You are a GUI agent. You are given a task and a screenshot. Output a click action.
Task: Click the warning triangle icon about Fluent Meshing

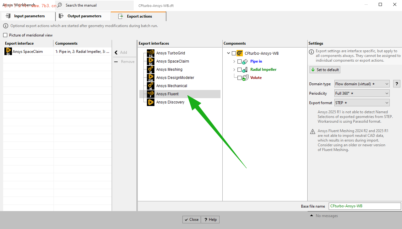[x=312, y=131]
